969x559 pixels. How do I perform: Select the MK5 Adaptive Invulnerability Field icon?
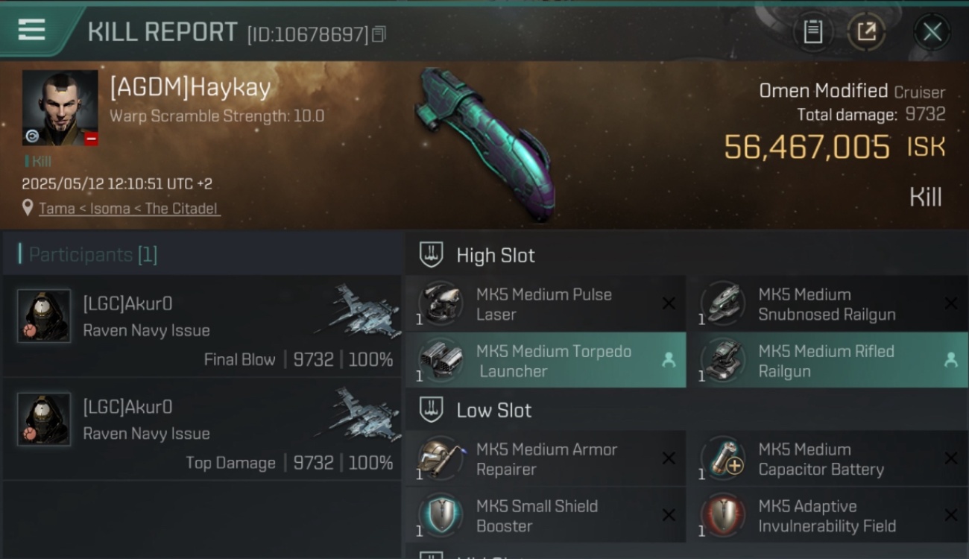click(x=722, y=516)
